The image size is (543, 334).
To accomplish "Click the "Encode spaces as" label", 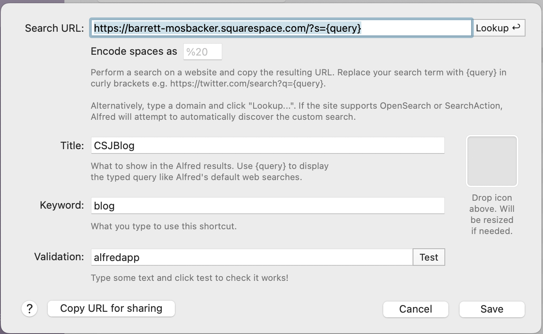I will pos(134,52).
